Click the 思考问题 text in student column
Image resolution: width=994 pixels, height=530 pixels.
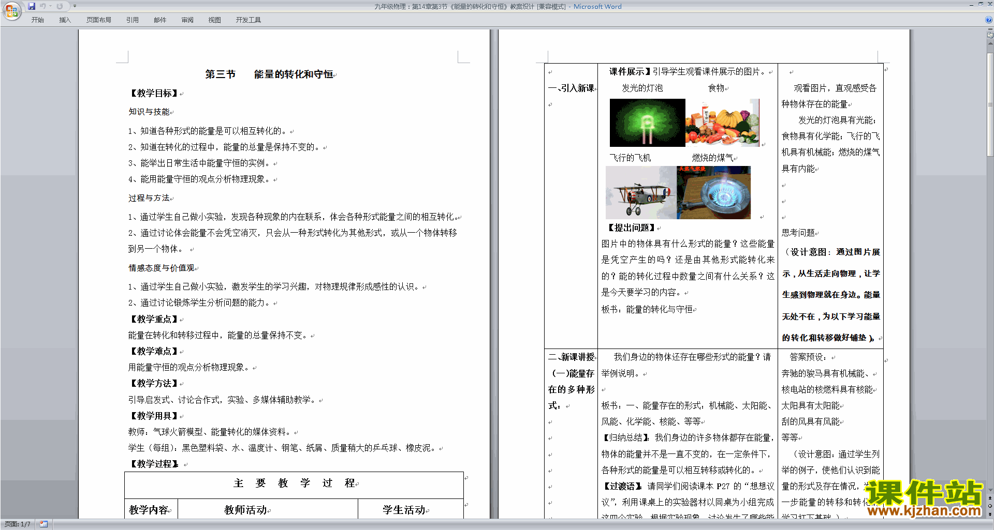point(798,233)
